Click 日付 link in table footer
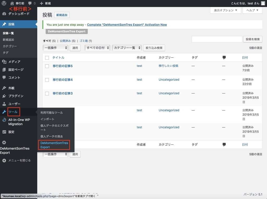 click(245, 145)
